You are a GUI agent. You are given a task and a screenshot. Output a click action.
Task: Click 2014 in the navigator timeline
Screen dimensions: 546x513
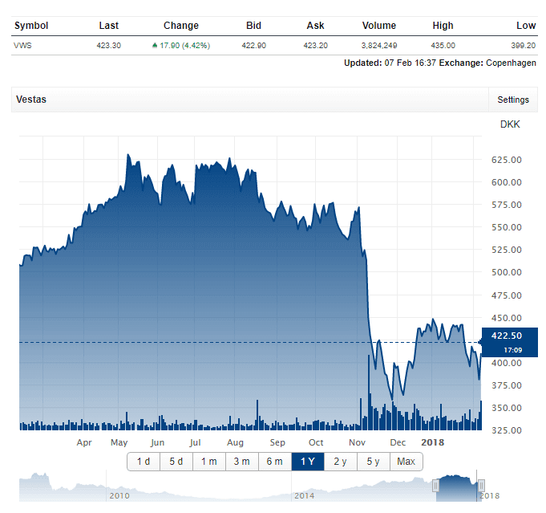(x=304, y=496)
